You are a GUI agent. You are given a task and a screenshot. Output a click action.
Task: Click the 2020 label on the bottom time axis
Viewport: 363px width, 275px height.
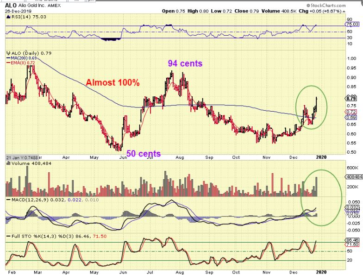click(x=321, y=272)
